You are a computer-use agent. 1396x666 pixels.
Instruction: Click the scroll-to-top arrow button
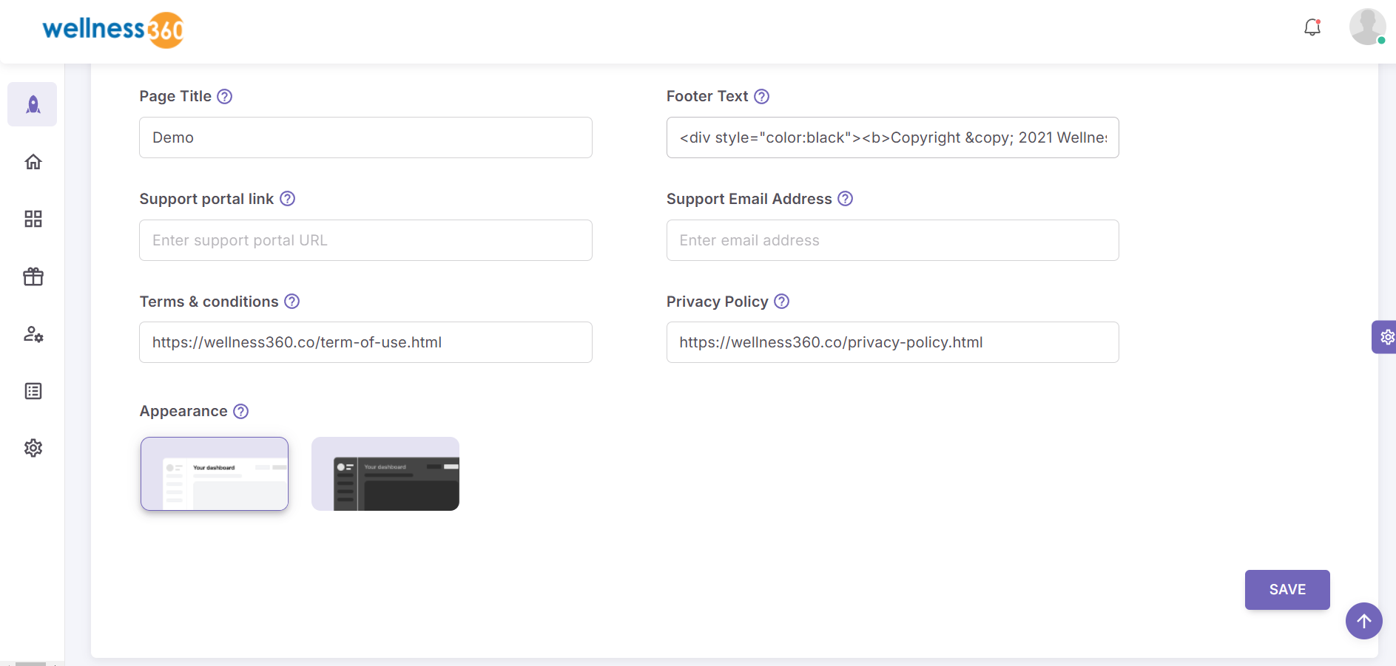tap(1363, 621)
